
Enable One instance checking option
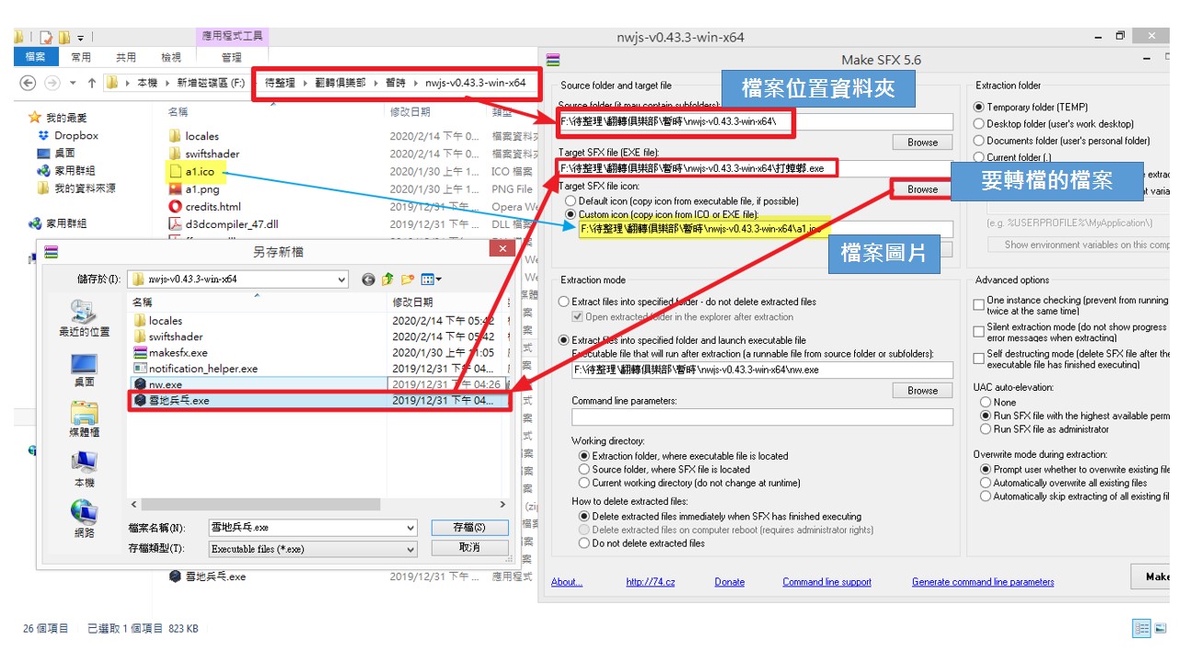[979, 304]
